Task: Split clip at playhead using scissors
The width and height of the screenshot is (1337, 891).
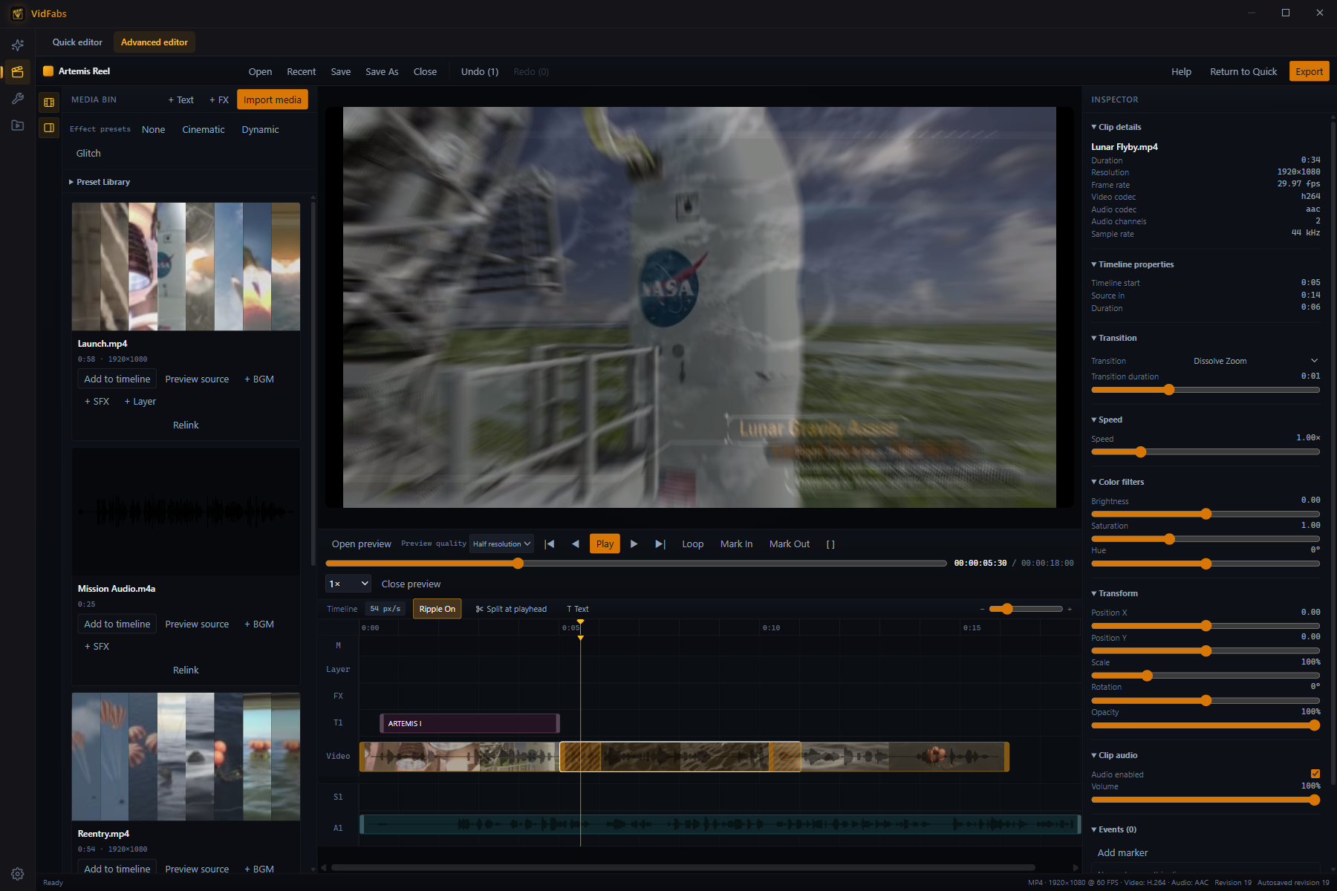Action: pos(511,609)
